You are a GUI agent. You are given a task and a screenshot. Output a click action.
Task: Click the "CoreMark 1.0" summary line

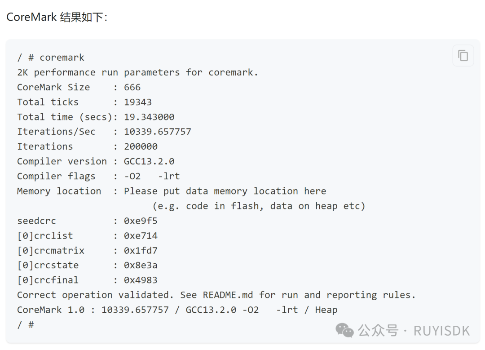click(x=177, y=310)
